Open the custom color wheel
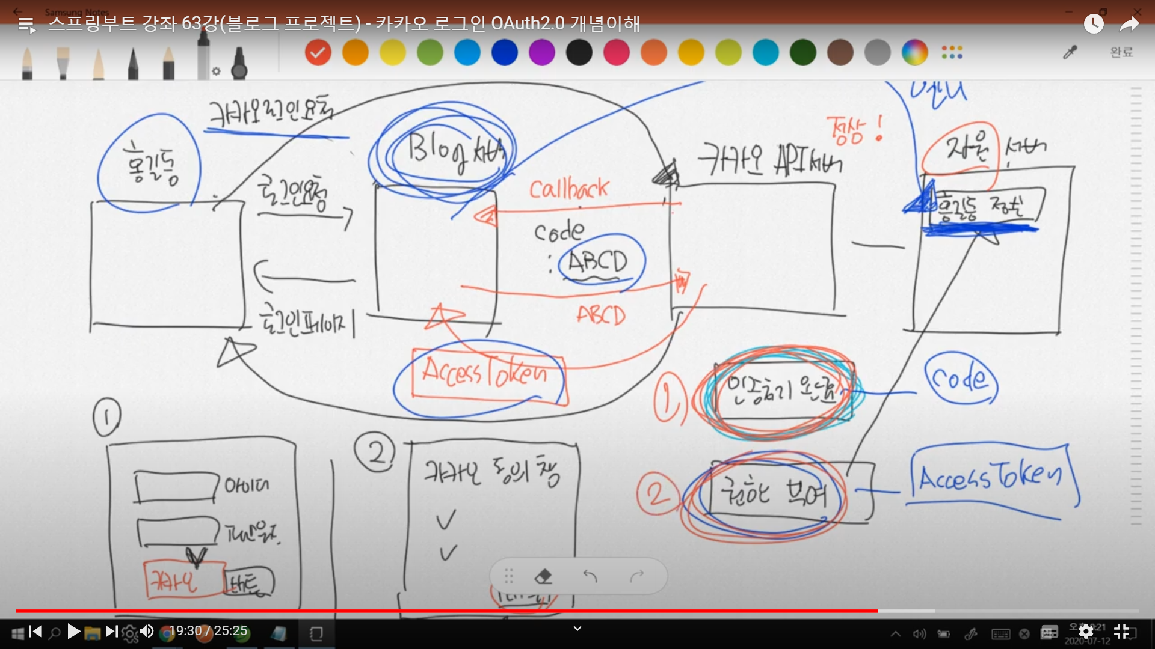The height and width of the screenshot is (649, 1155). [x=914, y=53]
